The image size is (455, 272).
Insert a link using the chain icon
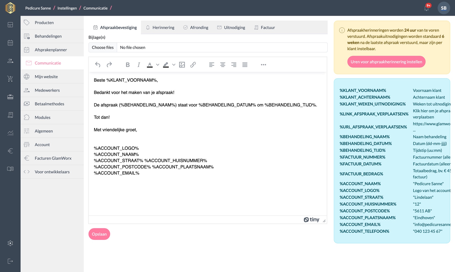point(193,65)
